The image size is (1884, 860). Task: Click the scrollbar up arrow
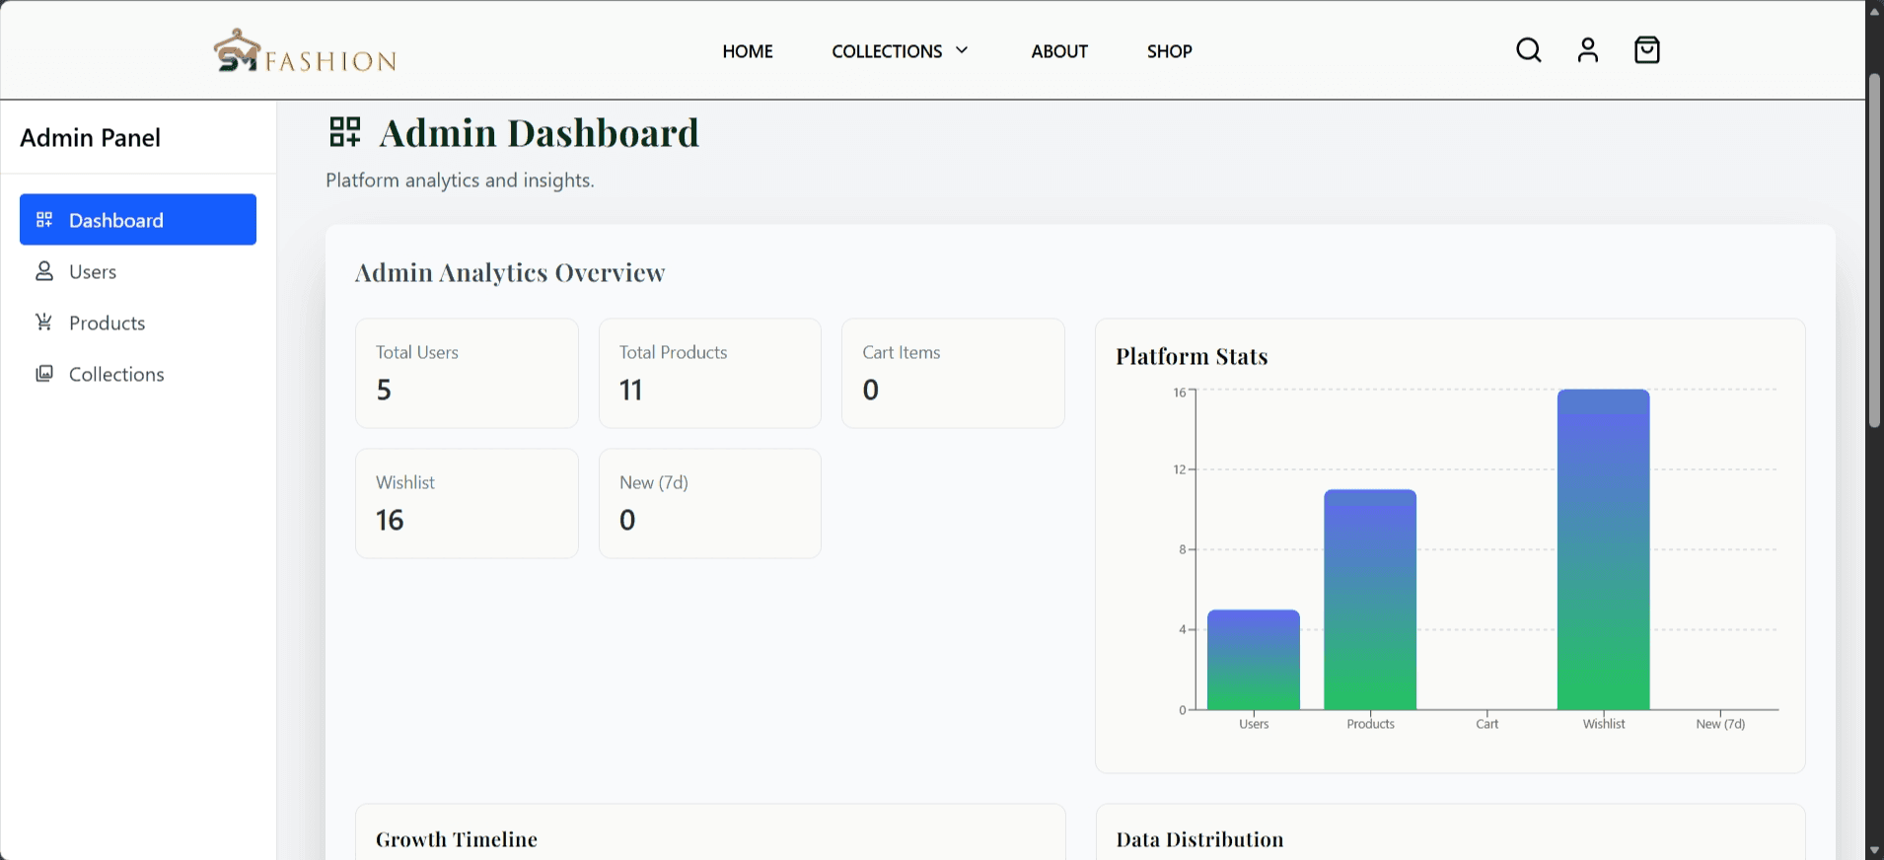click(1874, 10)
